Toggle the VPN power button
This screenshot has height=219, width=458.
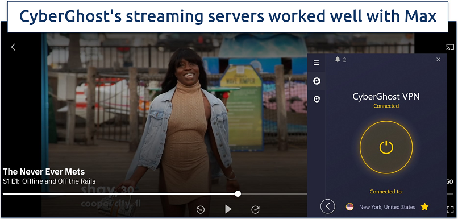click(386, 147)
